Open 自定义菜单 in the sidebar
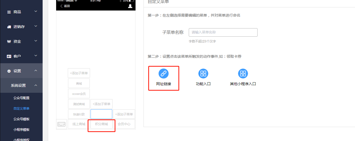Viewport: 355px width, 141px height. (x=21, y=109)
